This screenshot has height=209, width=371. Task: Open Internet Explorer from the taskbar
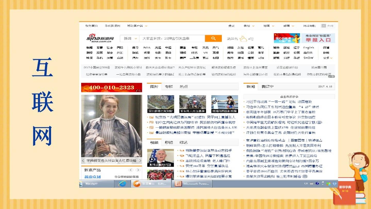[122, 184]
